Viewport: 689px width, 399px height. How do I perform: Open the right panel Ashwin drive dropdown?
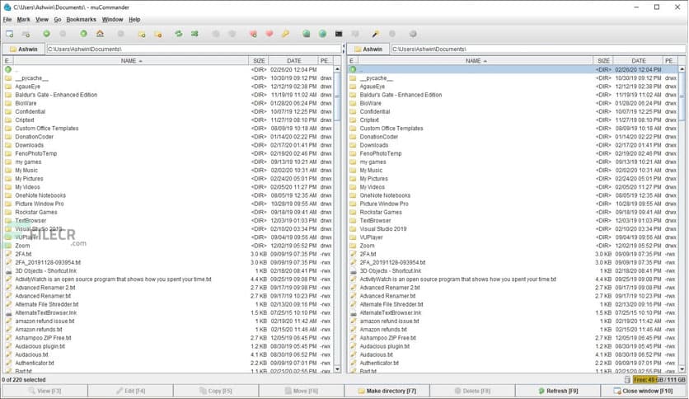368,49
